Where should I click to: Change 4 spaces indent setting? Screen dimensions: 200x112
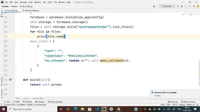coord(182,105)
